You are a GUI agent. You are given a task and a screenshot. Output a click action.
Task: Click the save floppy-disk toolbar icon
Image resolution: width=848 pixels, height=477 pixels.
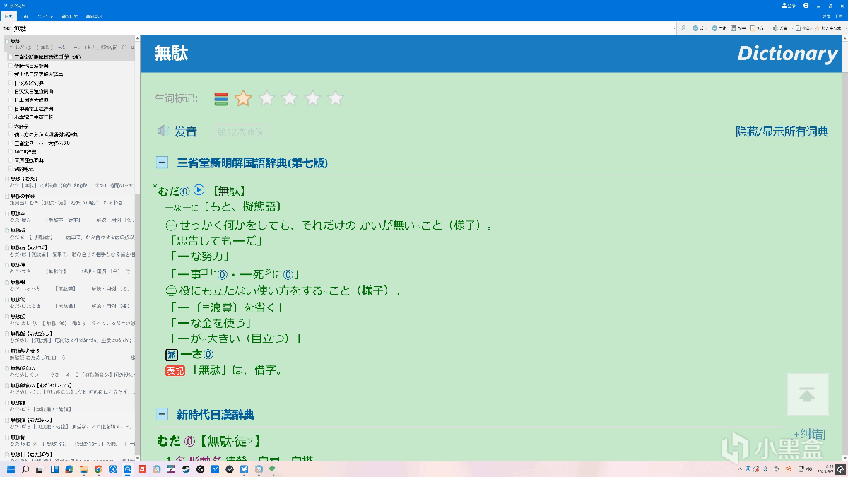tap(734, 28)
